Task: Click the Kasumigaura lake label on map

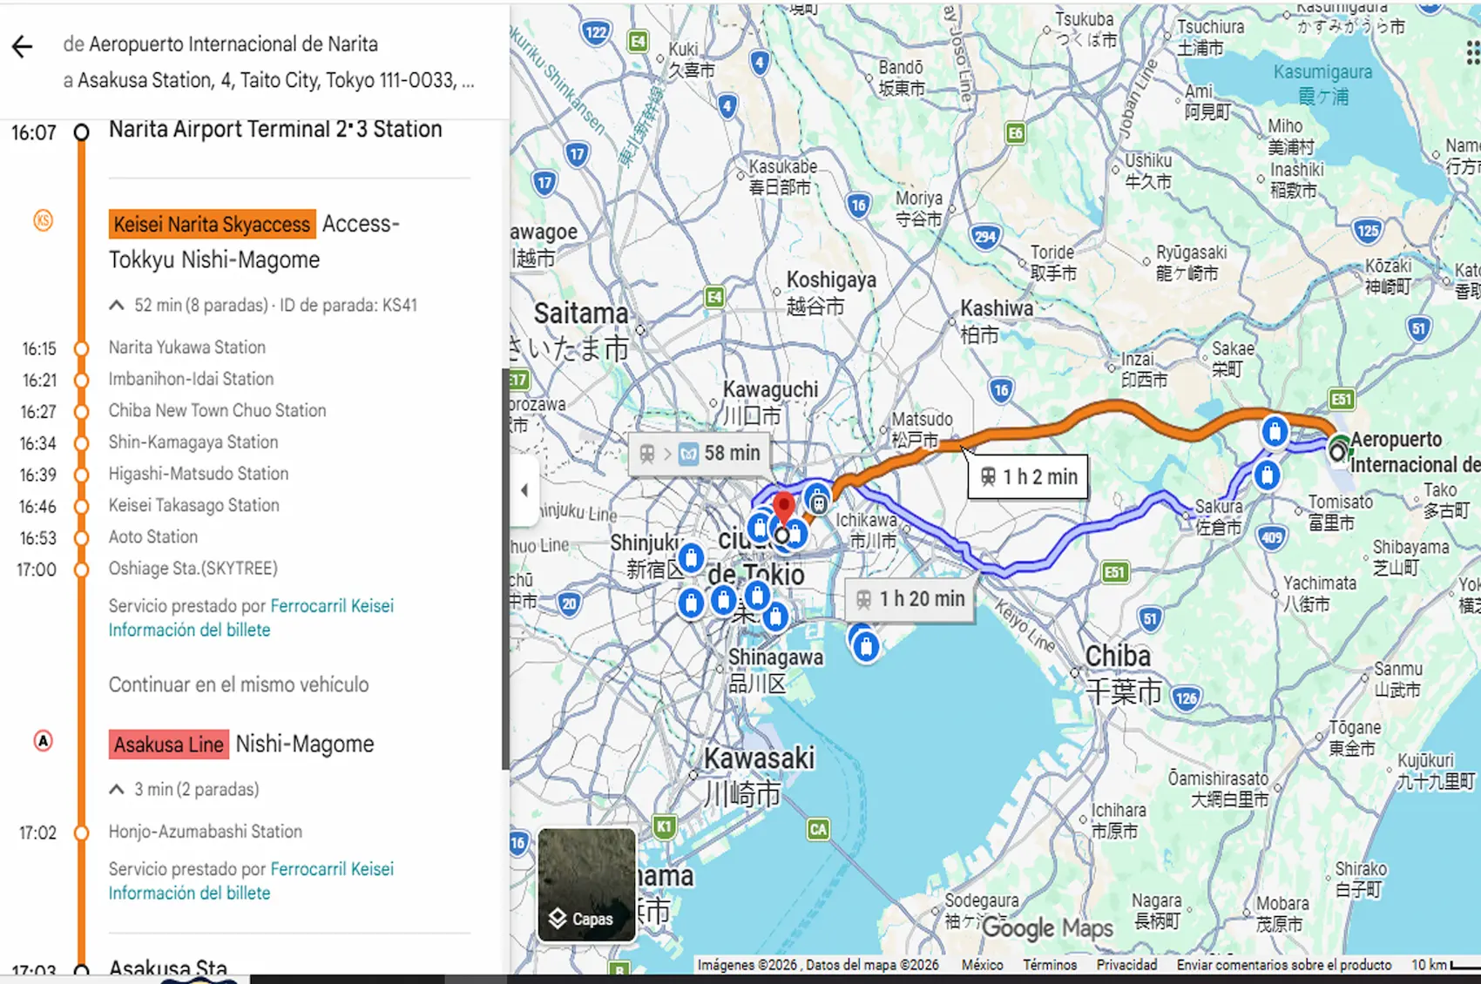Action: (1322, 84)
